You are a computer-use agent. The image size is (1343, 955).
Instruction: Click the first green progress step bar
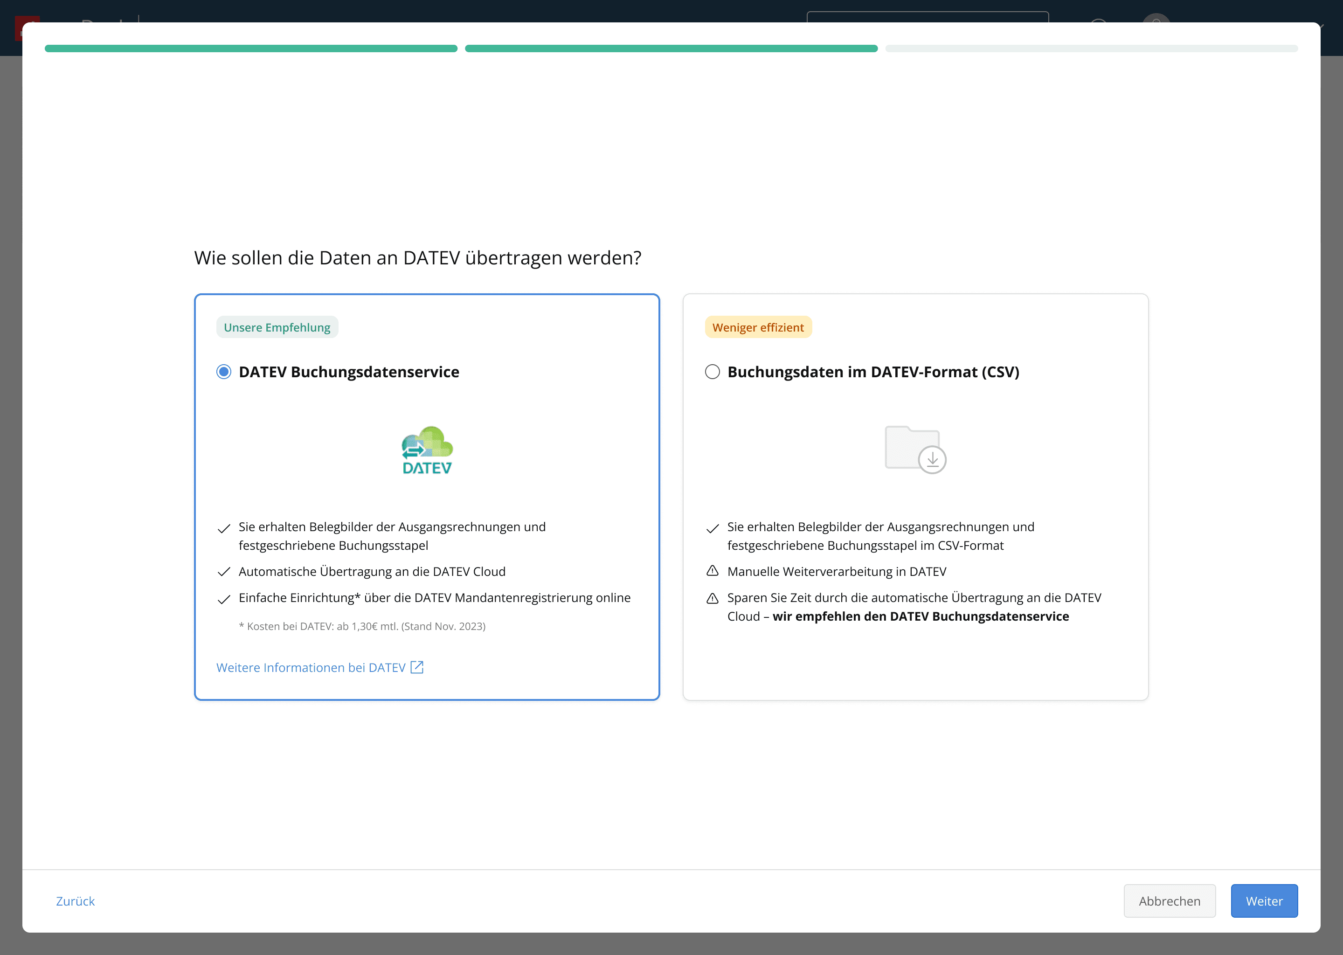tap(250, 49)
